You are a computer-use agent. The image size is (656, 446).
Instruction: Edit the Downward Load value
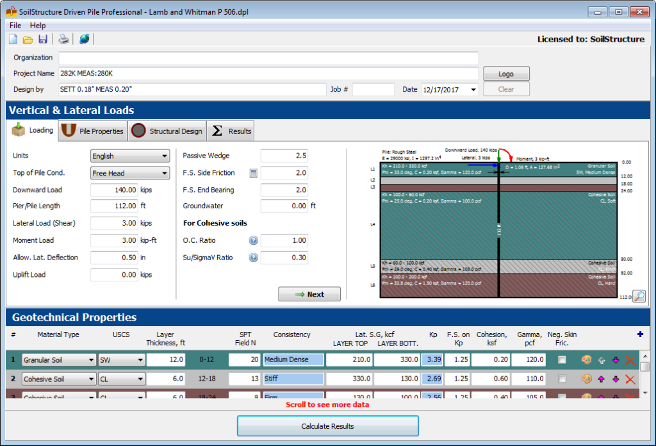[114, 190]
